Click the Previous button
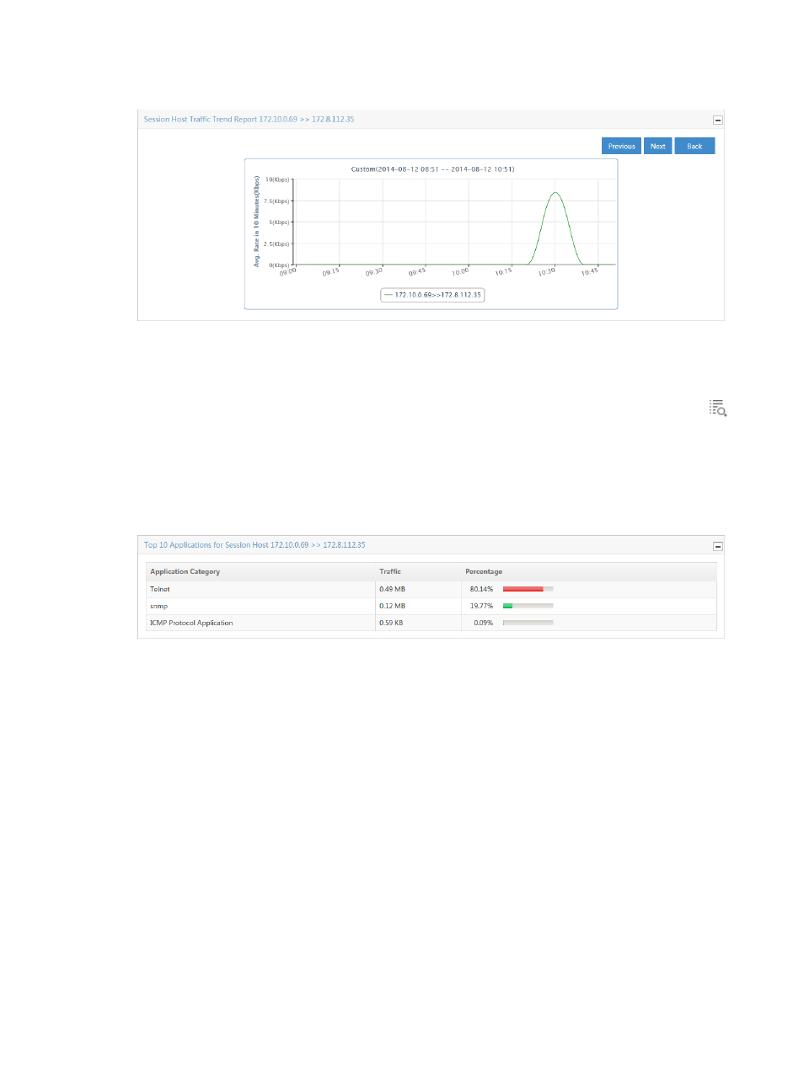 tap(621, 146)
